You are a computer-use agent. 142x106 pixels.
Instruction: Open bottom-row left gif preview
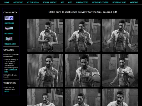(x=45, y=97)
